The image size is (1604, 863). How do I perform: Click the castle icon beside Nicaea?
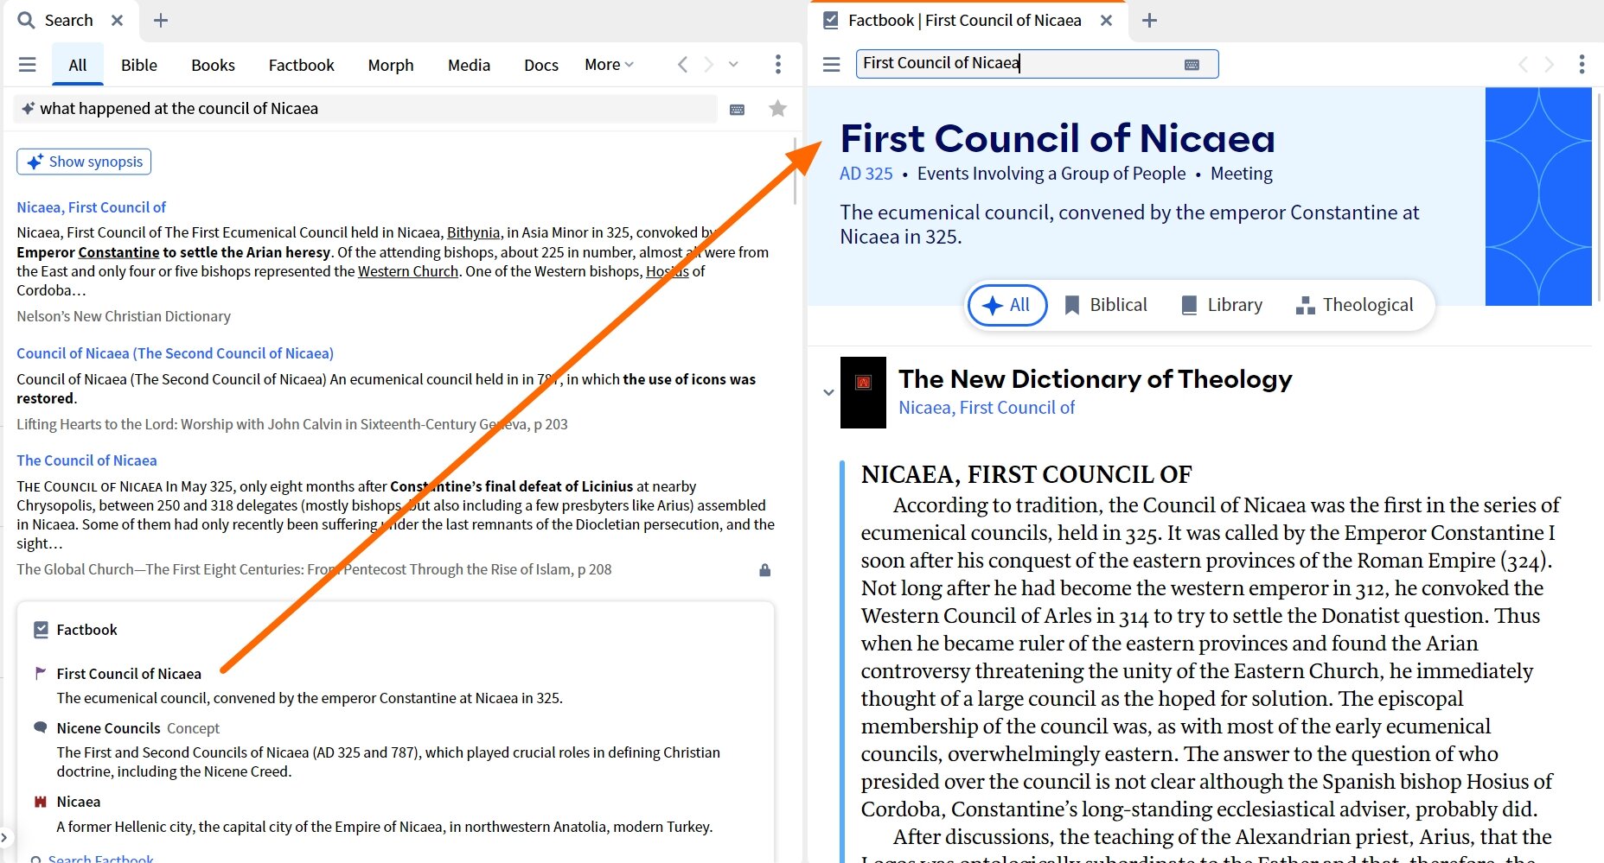click(40, 802)
